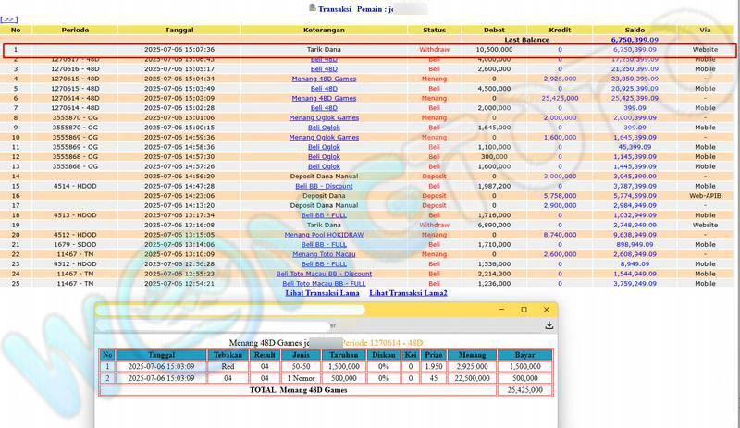Click the transaction page icon beside Transaksi title
The height and width of the screenshot is (428, 740).
(x=312, y=7)
